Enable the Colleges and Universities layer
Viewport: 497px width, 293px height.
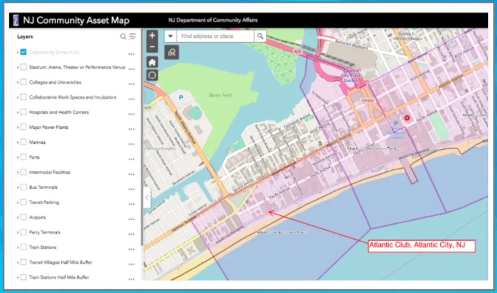tap(23, 82)
